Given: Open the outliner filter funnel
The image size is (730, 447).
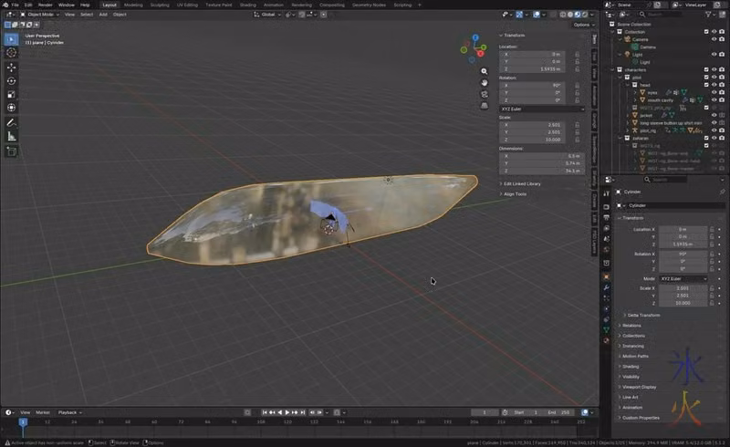Looking at the screenshot, I should coord(710,15).
